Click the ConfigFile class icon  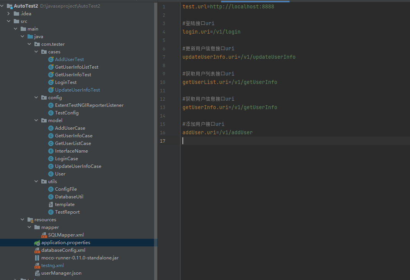tap(51, 189)
